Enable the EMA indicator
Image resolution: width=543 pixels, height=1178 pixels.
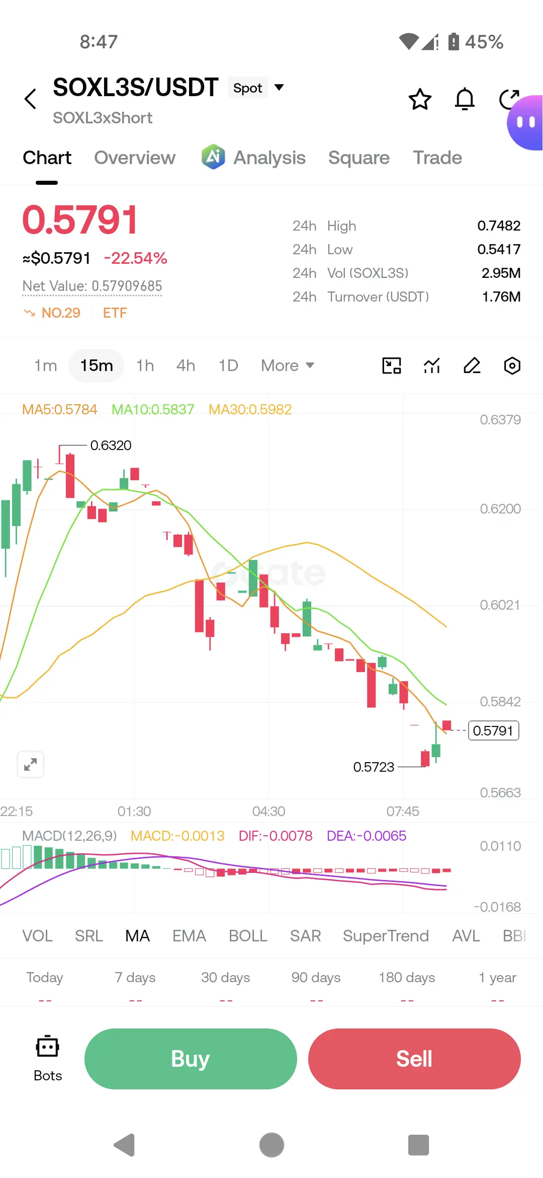(x=189, y=936)
